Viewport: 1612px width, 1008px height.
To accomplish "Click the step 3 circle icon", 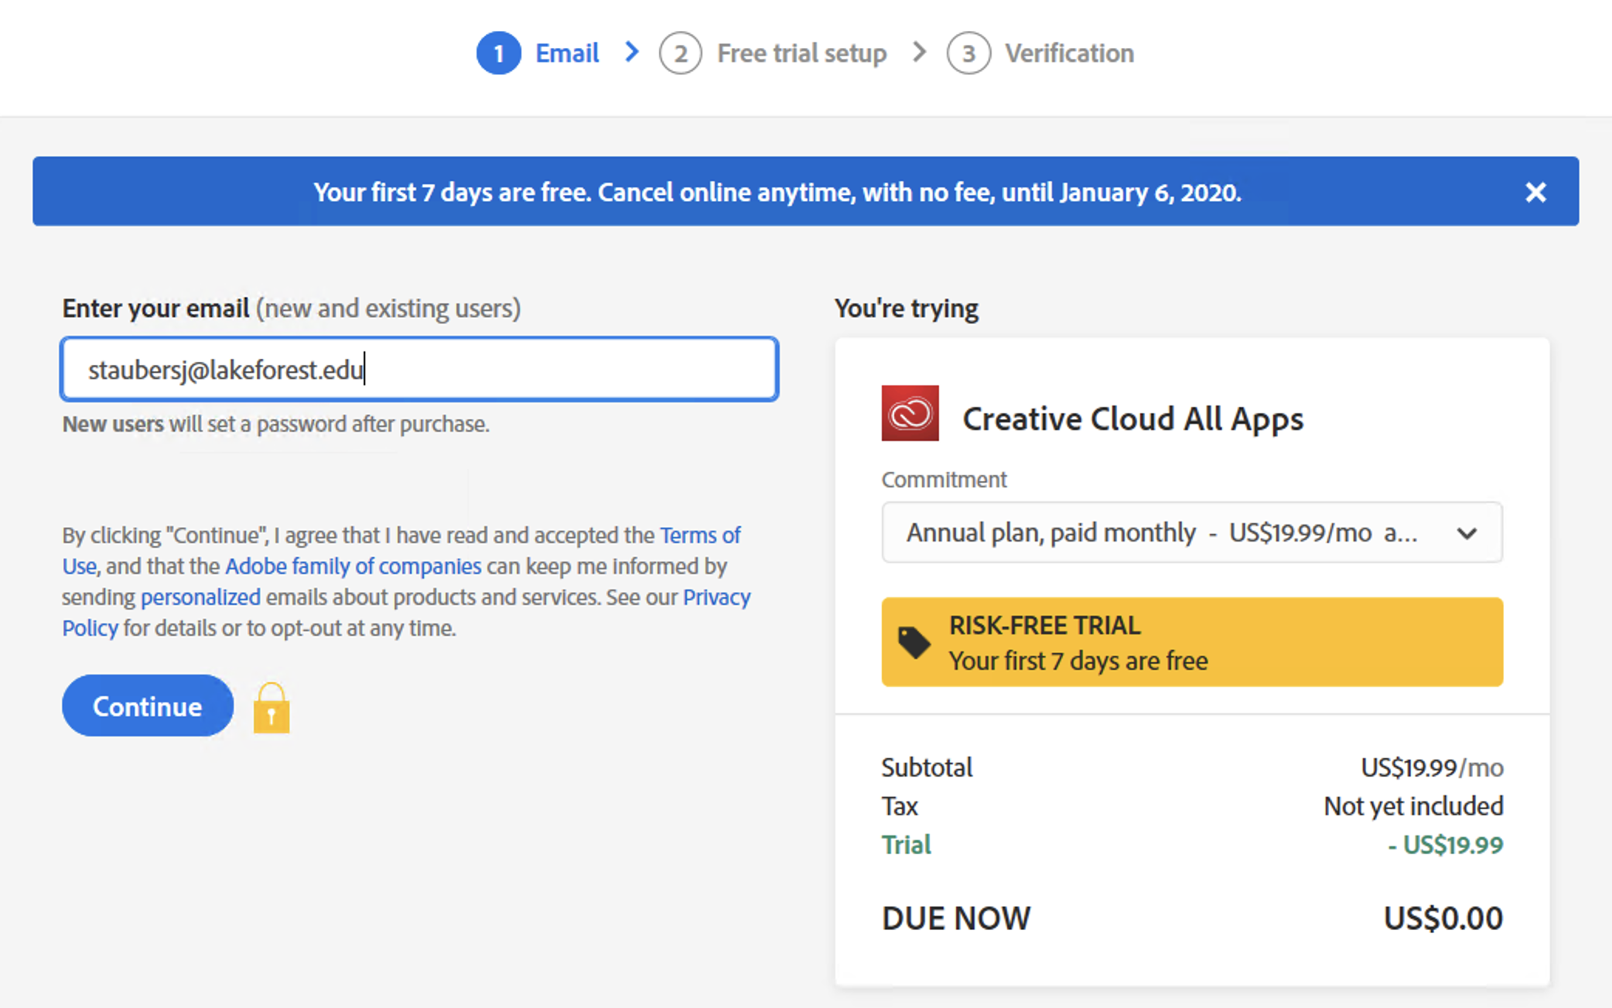I will pos(968,53).
